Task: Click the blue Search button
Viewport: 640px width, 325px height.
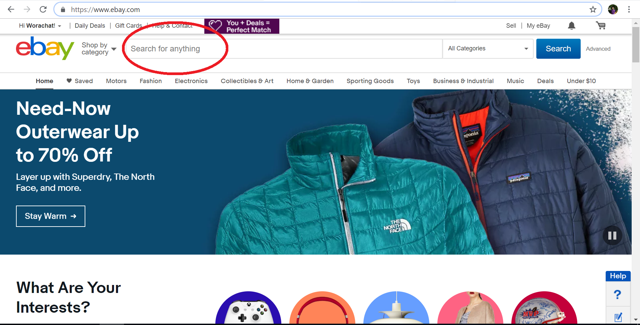Action: 558,49
